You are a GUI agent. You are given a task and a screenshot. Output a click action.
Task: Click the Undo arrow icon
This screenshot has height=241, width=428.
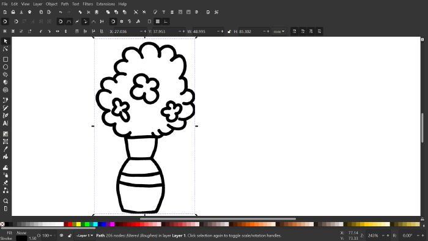(x=61, y=12)
